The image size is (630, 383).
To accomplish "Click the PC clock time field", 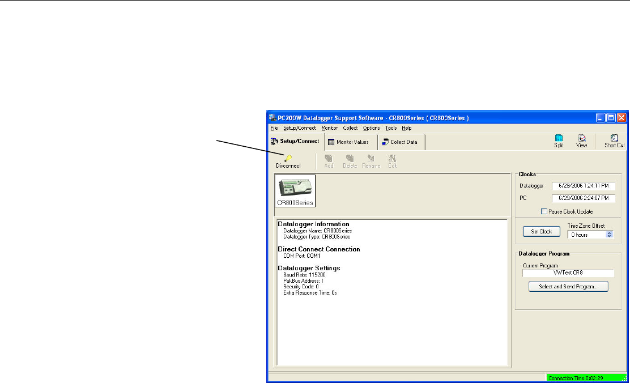I will (x=584, y=198).
